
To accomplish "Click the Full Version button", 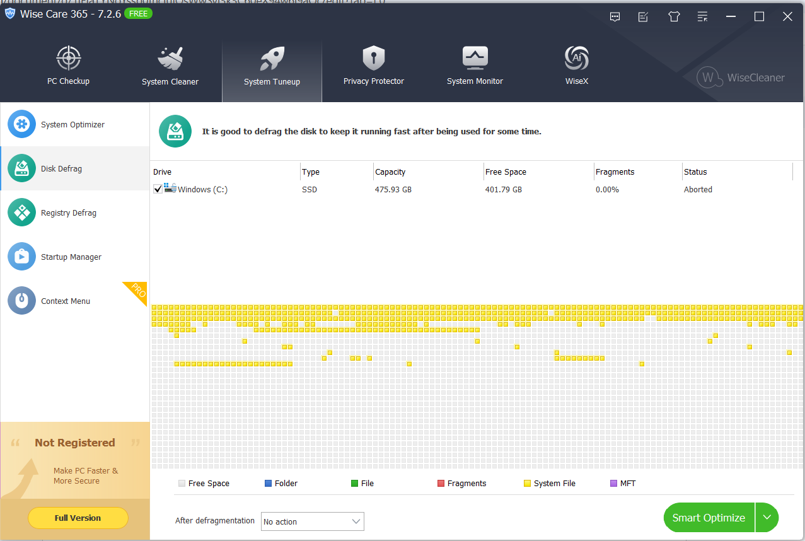I will (x=78, y=518).
